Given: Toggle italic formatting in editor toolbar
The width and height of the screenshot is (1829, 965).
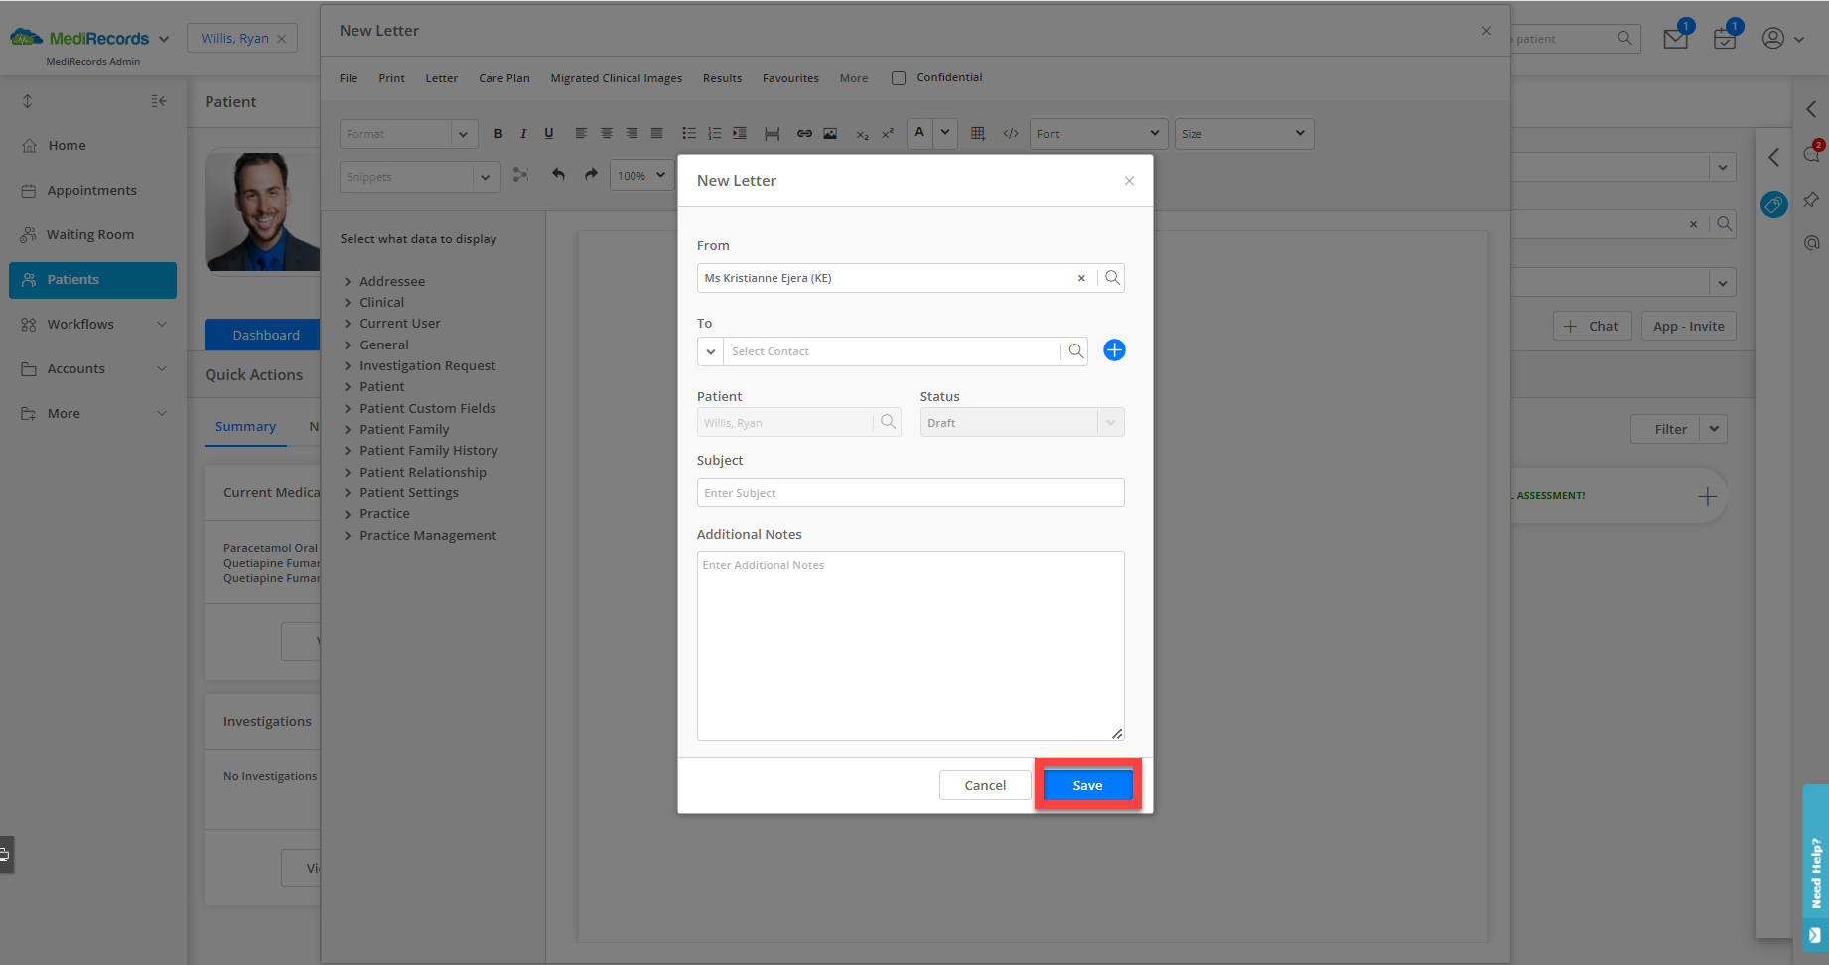Looking at the screenshot, I should click(x=523, y=134).
